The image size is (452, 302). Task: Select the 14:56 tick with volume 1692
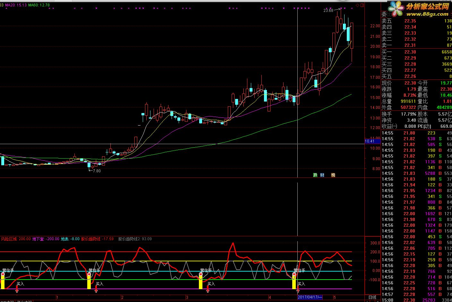[x=416, y=214]
